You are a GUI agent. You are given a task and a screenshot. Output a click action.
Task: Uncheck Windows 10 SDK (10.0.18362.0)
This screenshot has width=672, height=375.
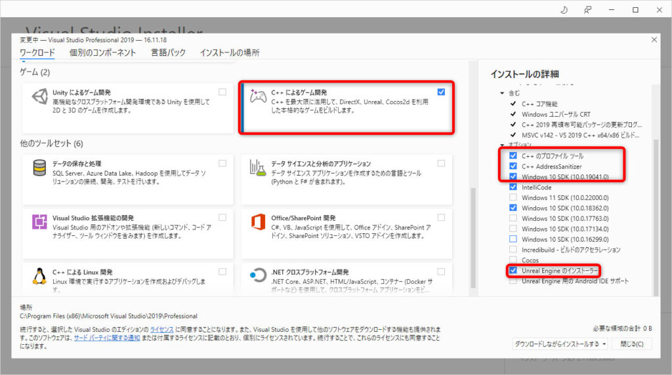click(513, 208)
